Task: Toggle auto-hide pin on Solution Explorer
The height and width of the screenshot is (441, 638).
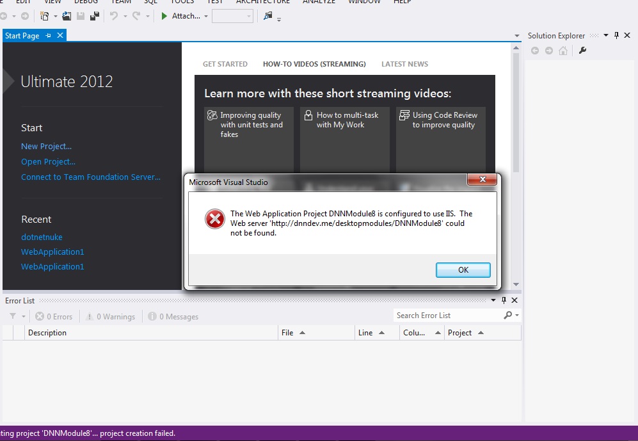Action: pyautogui.click(x=616, y=35)
